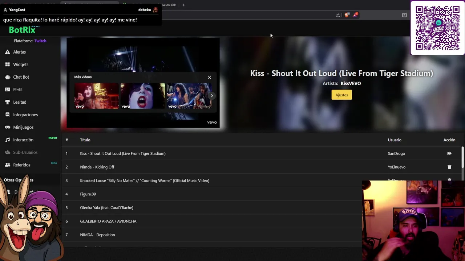
Task: Open a new browser tab with plus
Action: tap(183, 5)
